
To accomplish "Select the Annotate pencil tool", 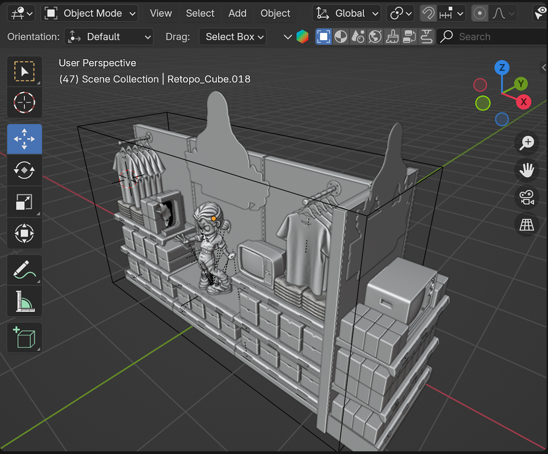I will pyautogui.click(x=25, y=270).
